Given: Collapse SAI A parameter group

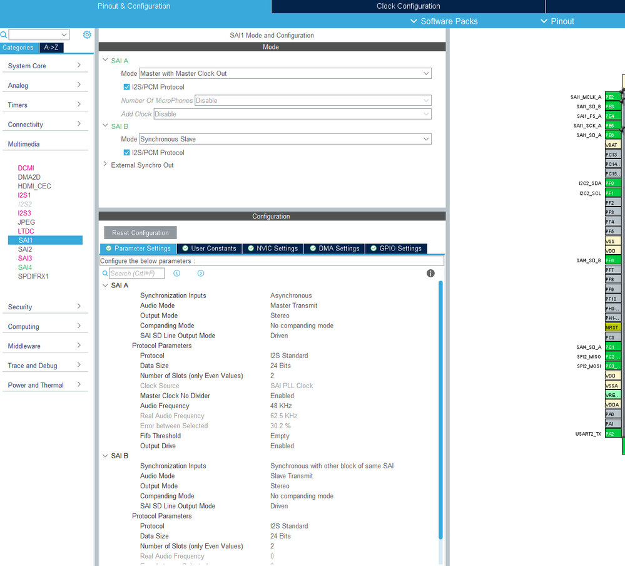Looking at the screenshot, I should 105,286.
